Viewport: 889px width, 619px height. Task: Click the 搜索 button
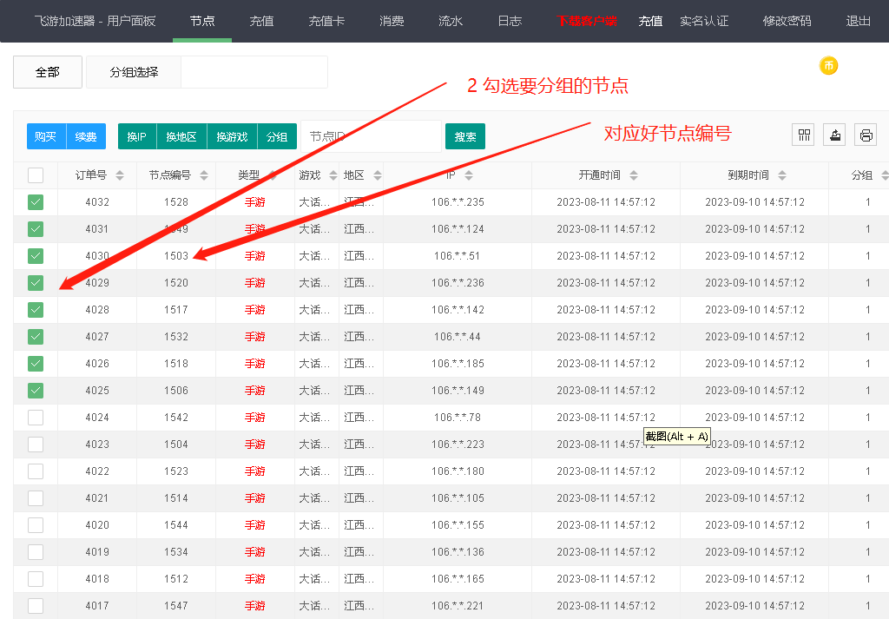click(465, 136)
